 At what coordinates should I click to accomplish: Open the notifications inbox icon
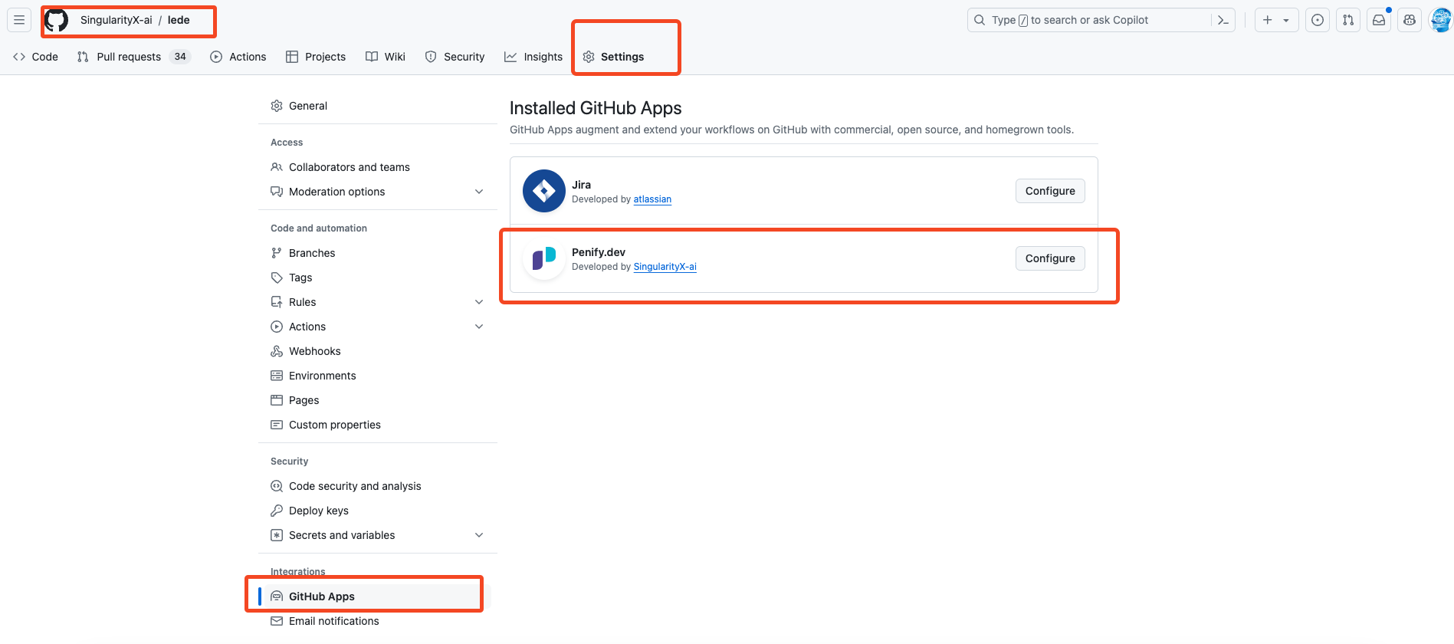[1378, 20]
